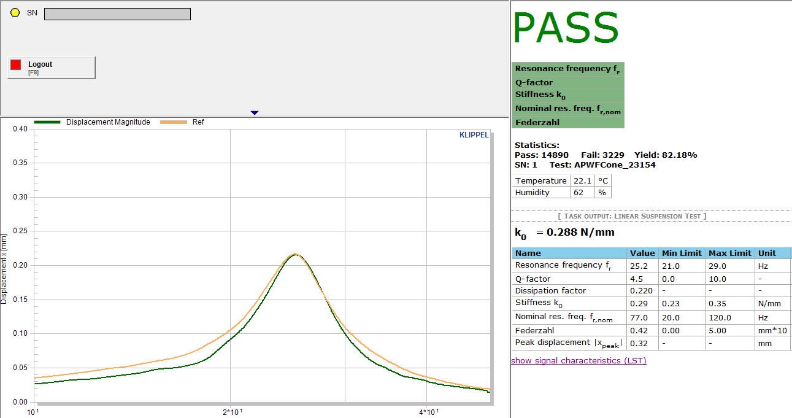Image resolution: width=792 pixels, height=418 pixels.
Task: Click the red Logout square icon
Action: coord(16,64)
